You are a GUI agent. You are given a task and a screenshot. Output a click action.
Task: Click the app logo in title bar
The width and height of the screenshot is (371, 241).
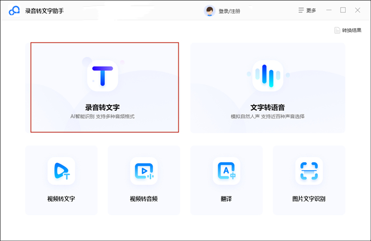tap(14, 11)
